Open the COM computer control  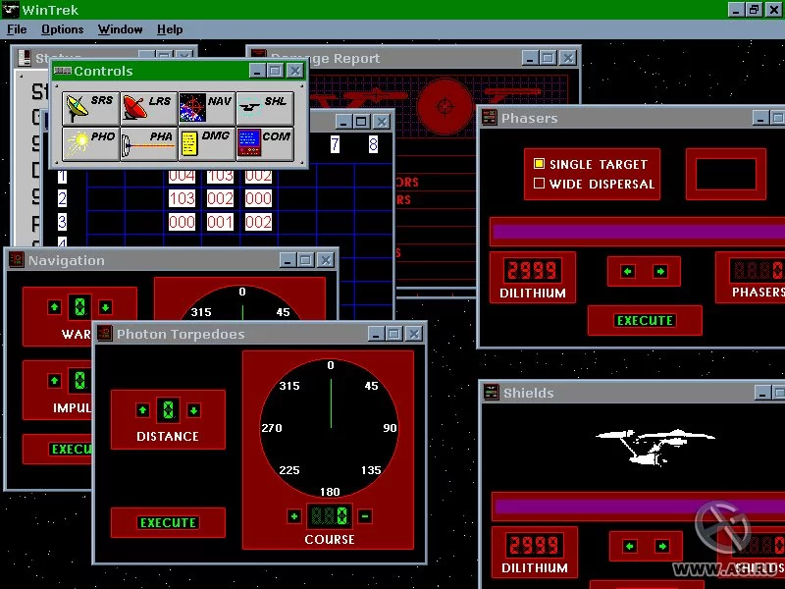coord(265,143)
